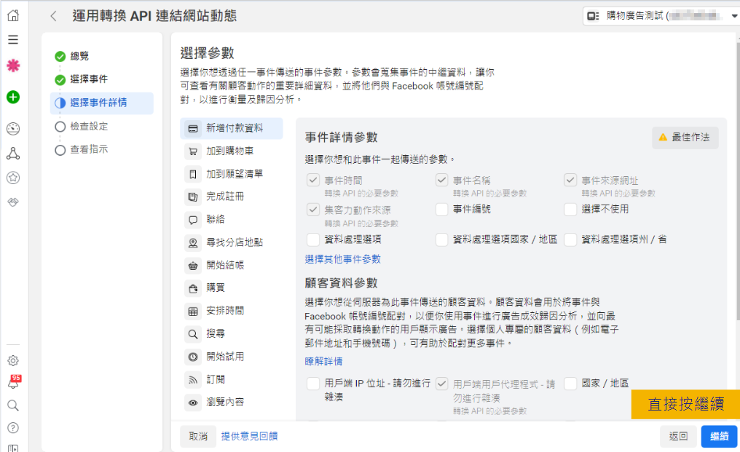Tick the 用戶端 IP 位址 checkbox
The height and width of the screenshot is (452, 740).
pyautogui.click(x=313, y=384)
